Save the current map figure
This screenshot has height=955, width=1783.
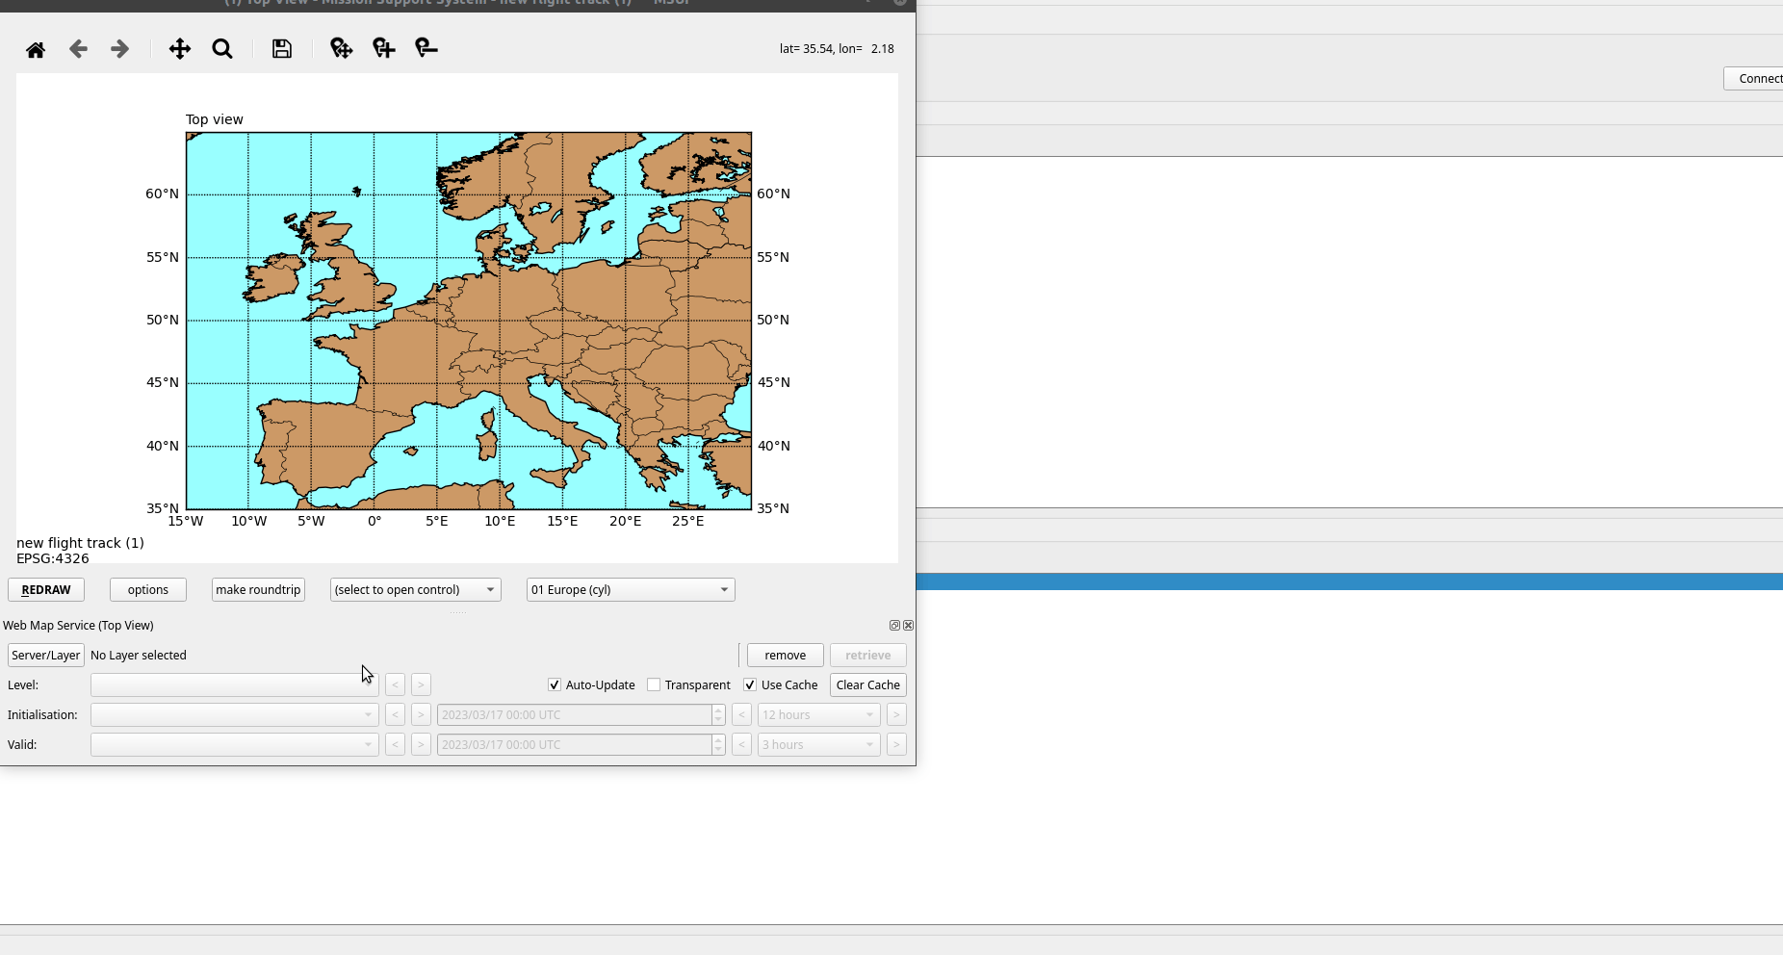coord(281,48)
